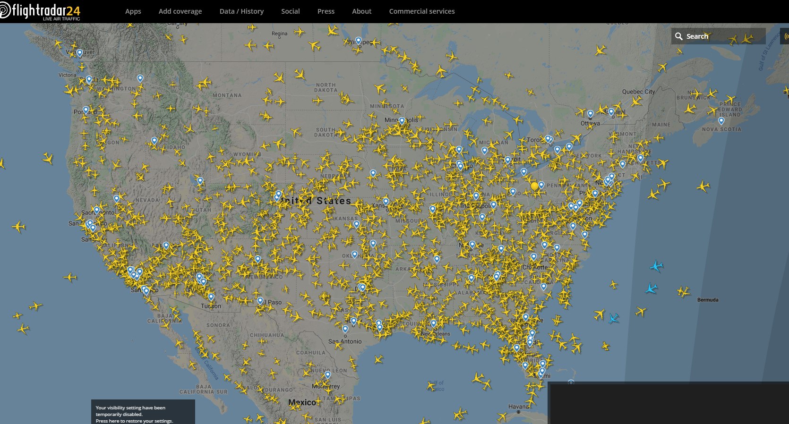This screenshot has width=789, height=424.
Task: Click the yellow balloon circle near Pennsylvania
Action: pyautogui.click(x=534, y=186)
